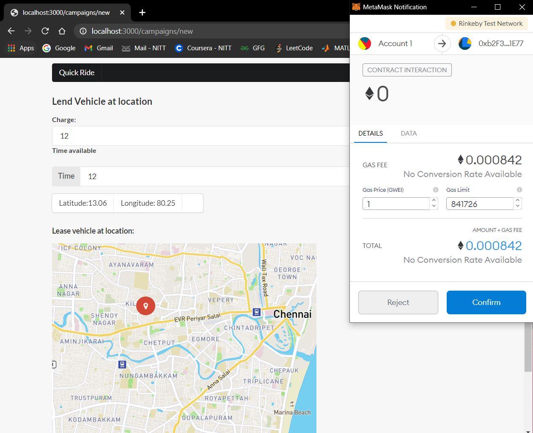The width and height of the screenshot is (533, 433).
Task: Click the Quick Ride header link
Action: click(77, 72)
